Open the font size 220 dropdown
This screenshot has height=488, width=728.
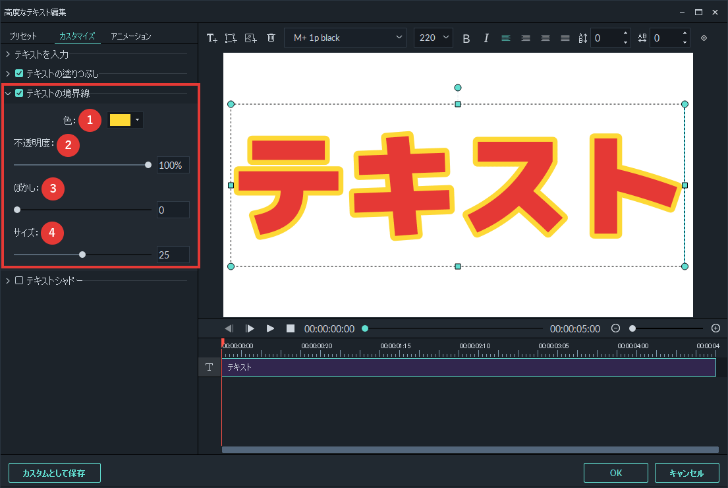(434, 38)
